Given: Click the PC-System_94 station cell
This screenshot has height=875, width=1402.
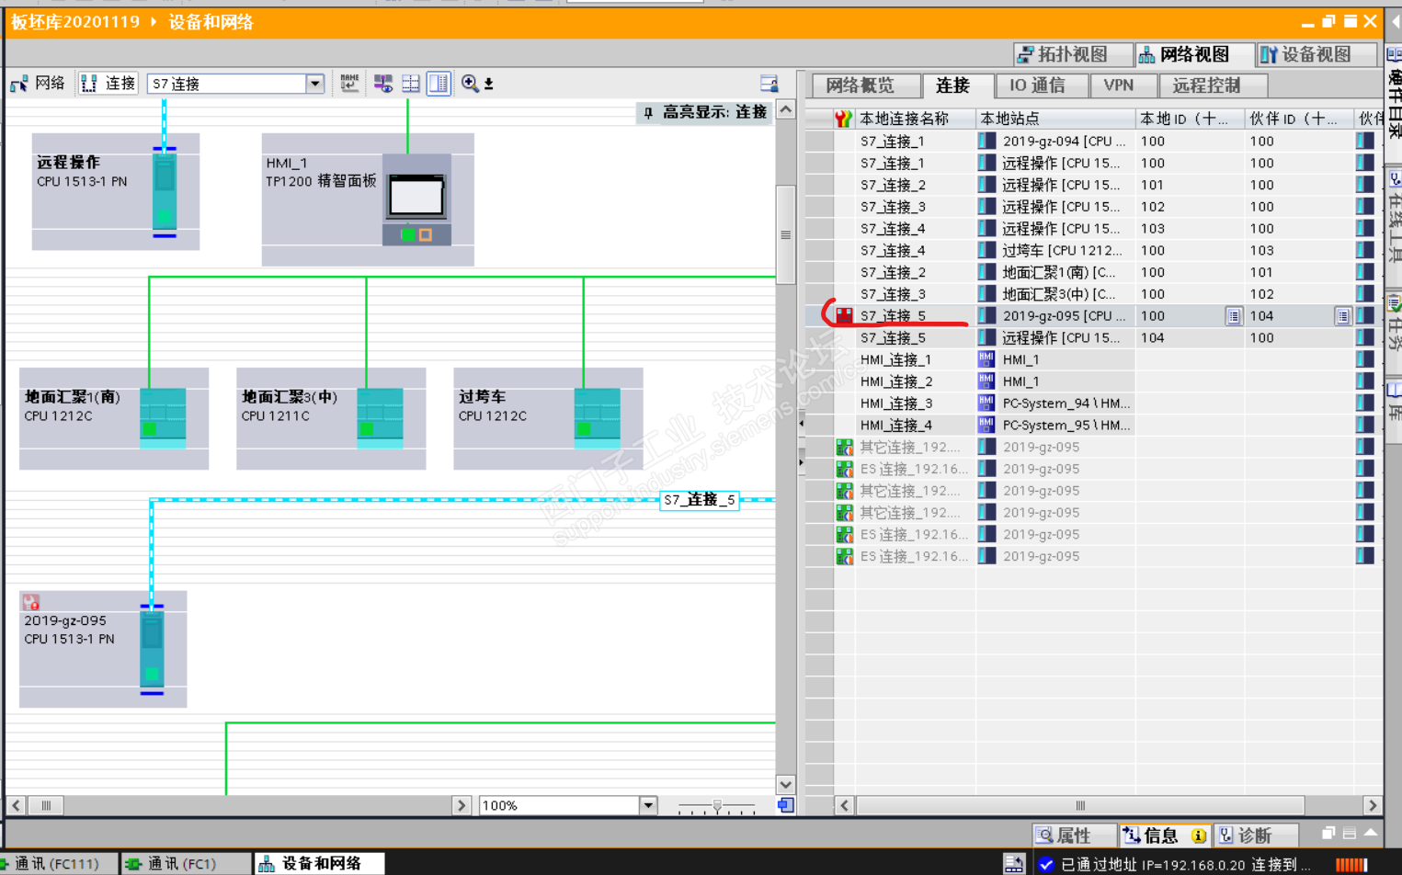Looking at the screenshot, I should [x=1055, y=403].
